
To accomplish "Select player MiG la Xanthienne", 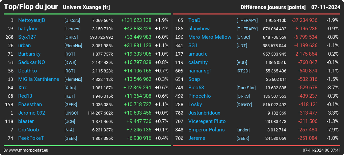I will [38, 79].
